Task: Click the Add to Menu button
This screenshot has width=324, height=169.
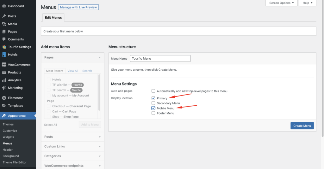Action: point(90,125)
